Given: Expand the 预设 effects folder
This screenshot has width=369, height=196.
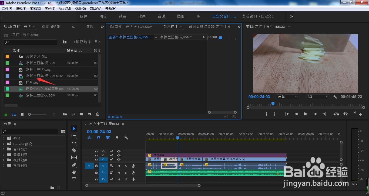Looking at the screenshot, I should pos(4,138).
